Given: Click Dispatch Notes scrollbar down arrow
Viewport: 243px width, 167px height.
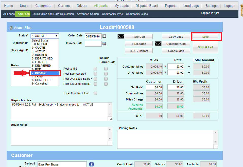Looking at the screenshot, I should pos(110,114).
